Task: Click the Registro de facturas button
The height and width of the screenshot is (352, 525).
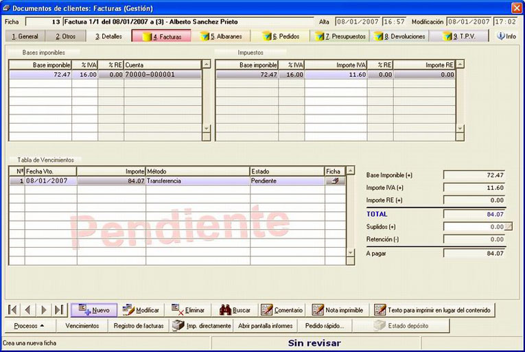Action: (x=138, y=325)
